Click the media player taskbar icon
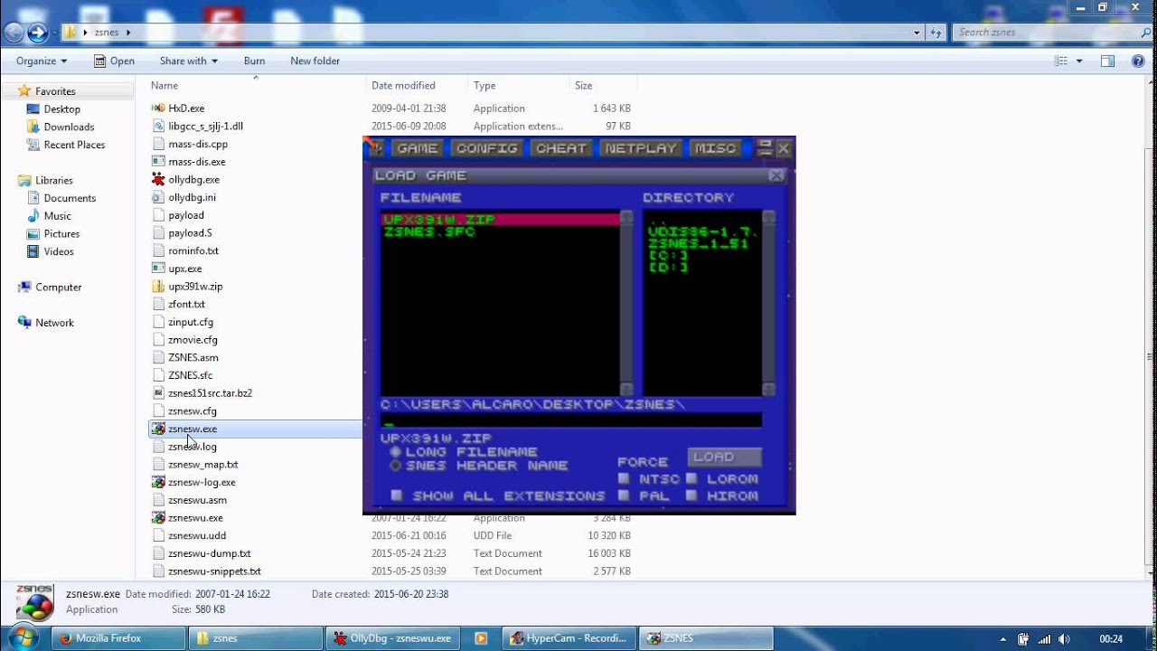The height and width of the screenshot is (651, 1157). pyautogui.click(x=481, y=638)
